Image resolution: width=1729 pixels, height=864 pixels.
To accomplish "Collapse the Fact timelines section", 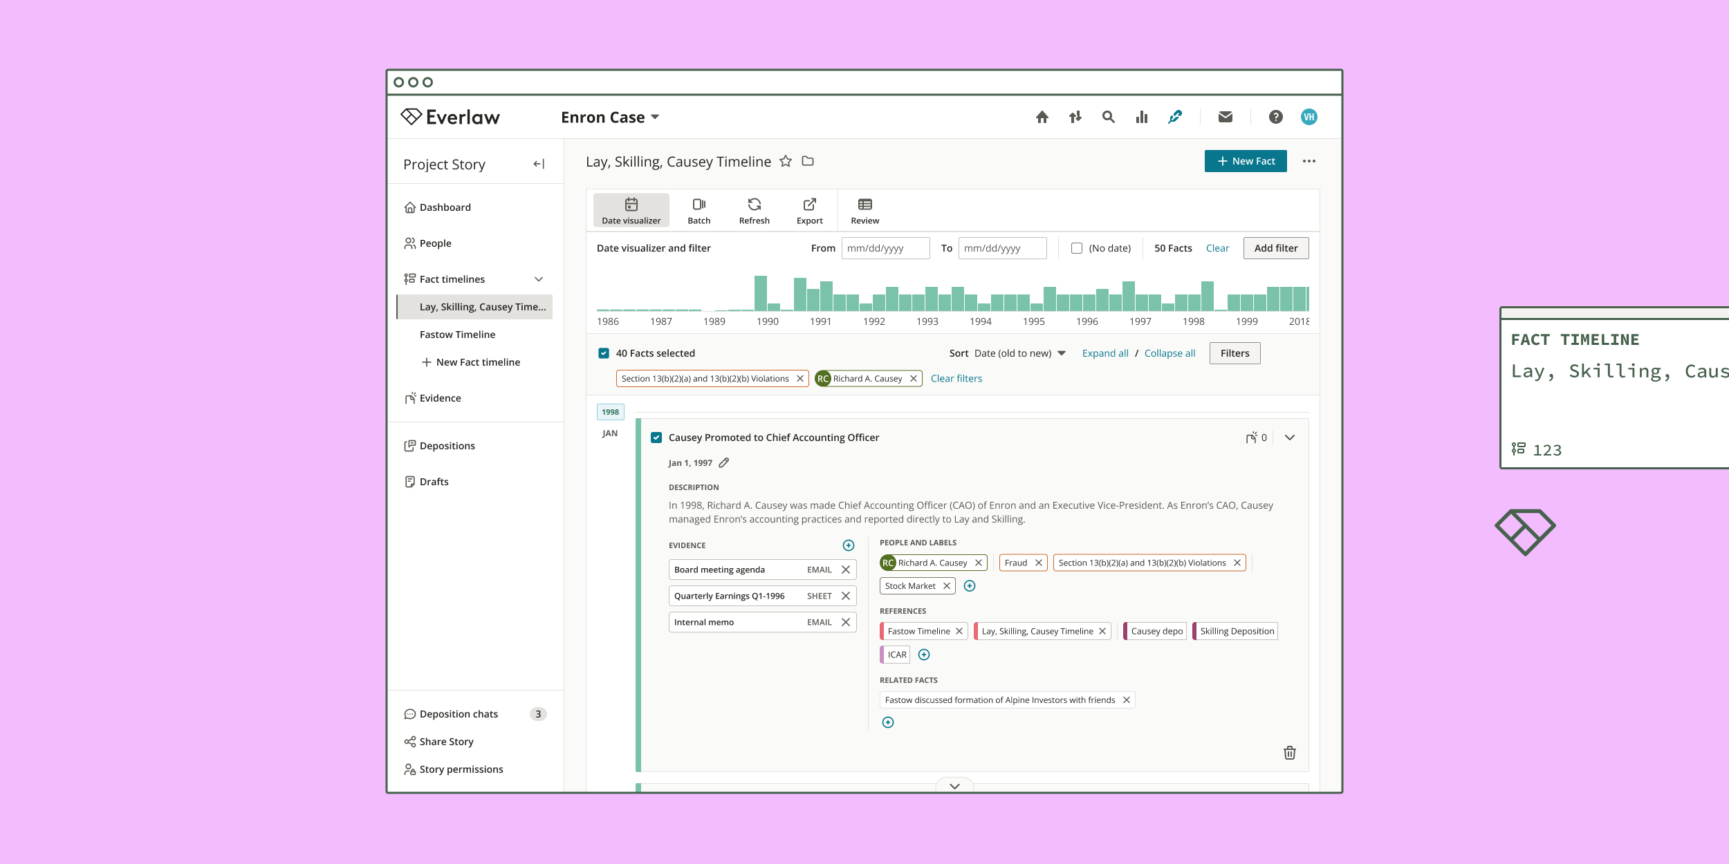I will tap(539, 279).
